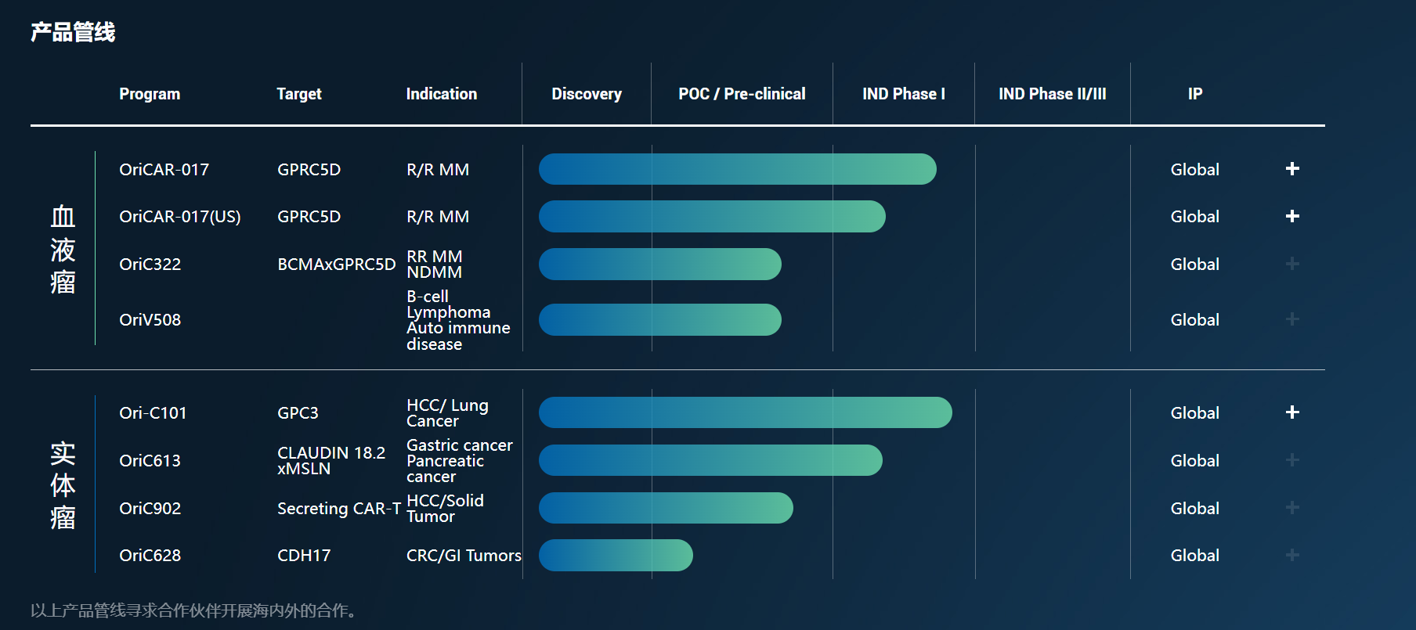Image resolution: width=1416 pixels, height=630 pixels.
Task: Click the dimmed plus icon for OriC902
Action: [1292, 508]
